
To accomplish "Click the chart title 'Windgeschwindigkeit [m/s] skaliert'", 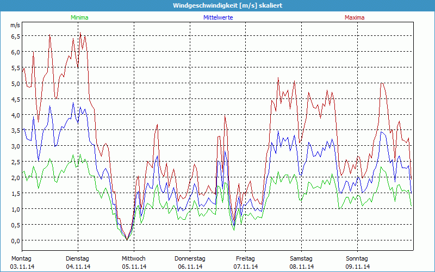I will coord(227,5).
